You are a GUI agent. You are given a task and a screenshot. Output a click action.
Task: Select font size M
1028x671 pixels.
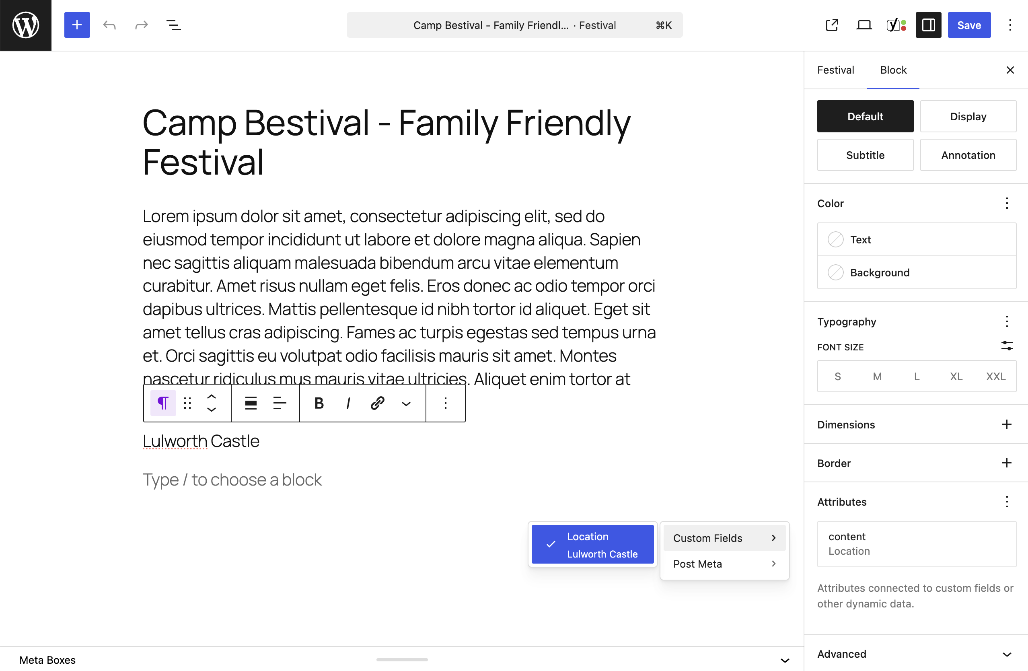coord(877,376)
